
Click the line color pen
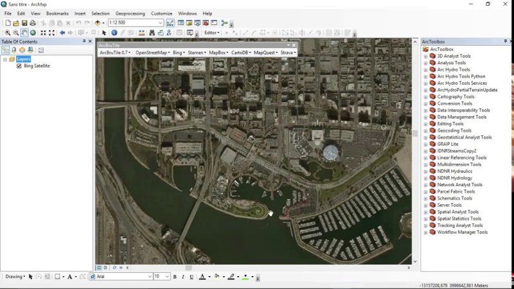click(x=231, y=277)
